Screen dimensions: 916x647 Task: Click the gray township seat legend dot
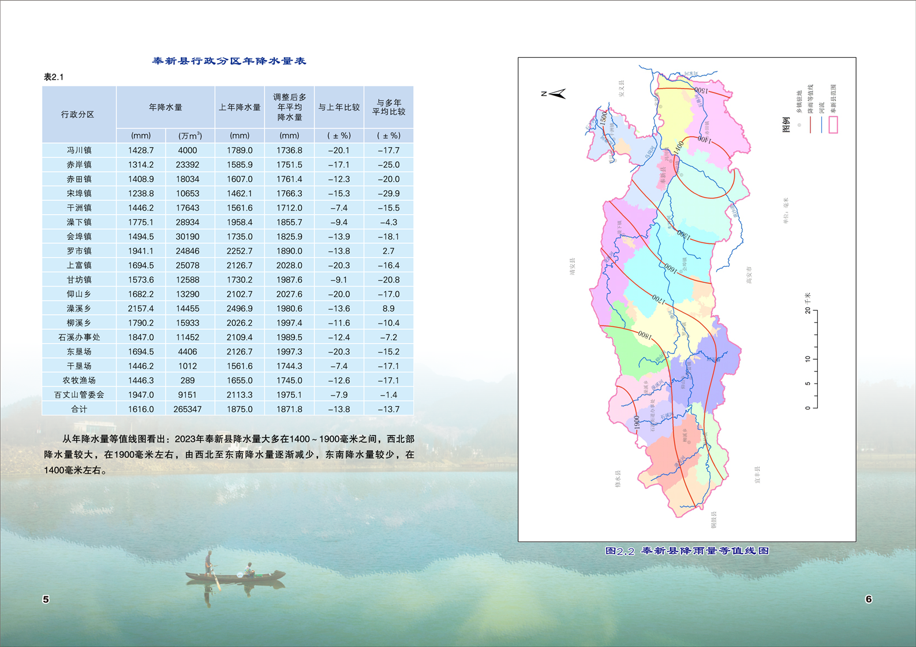pos(799,125)
